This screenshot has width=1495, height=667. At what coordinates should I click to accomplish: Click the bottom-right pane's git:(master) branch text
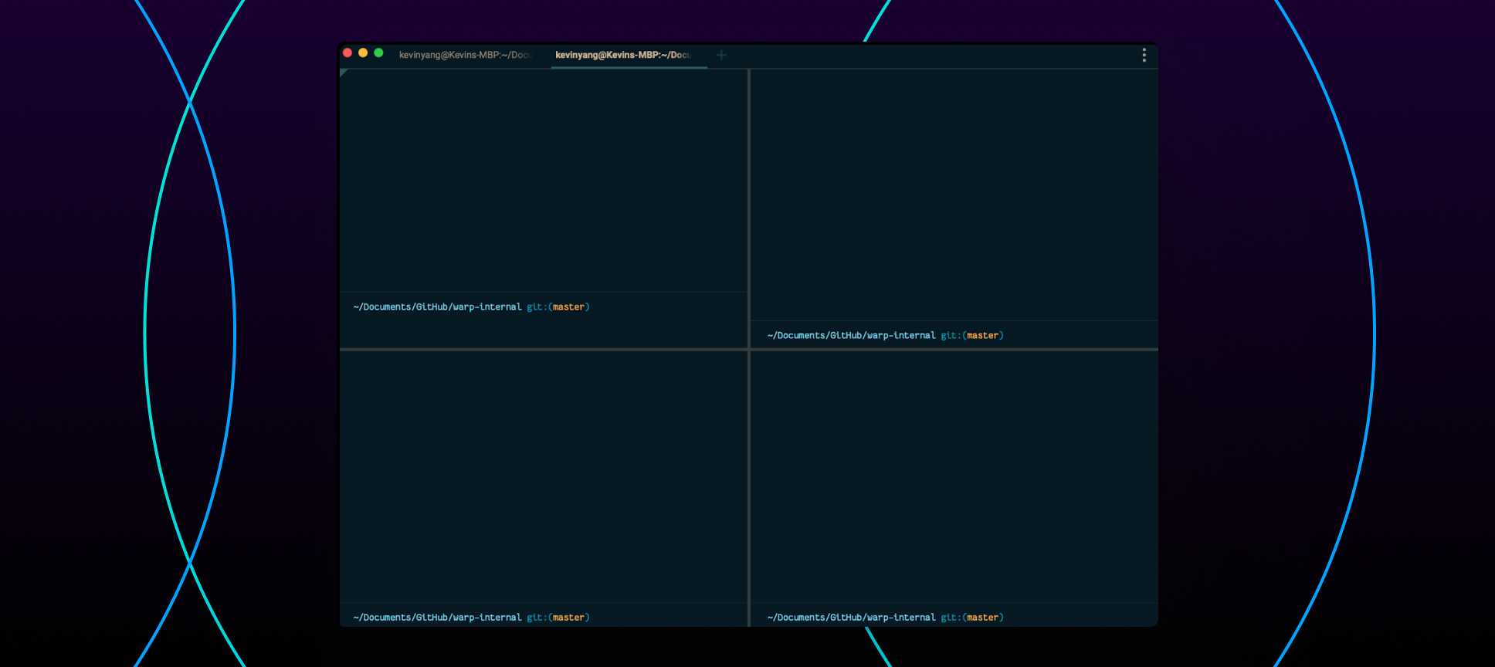pyautogui.click(x=972, y=618)
